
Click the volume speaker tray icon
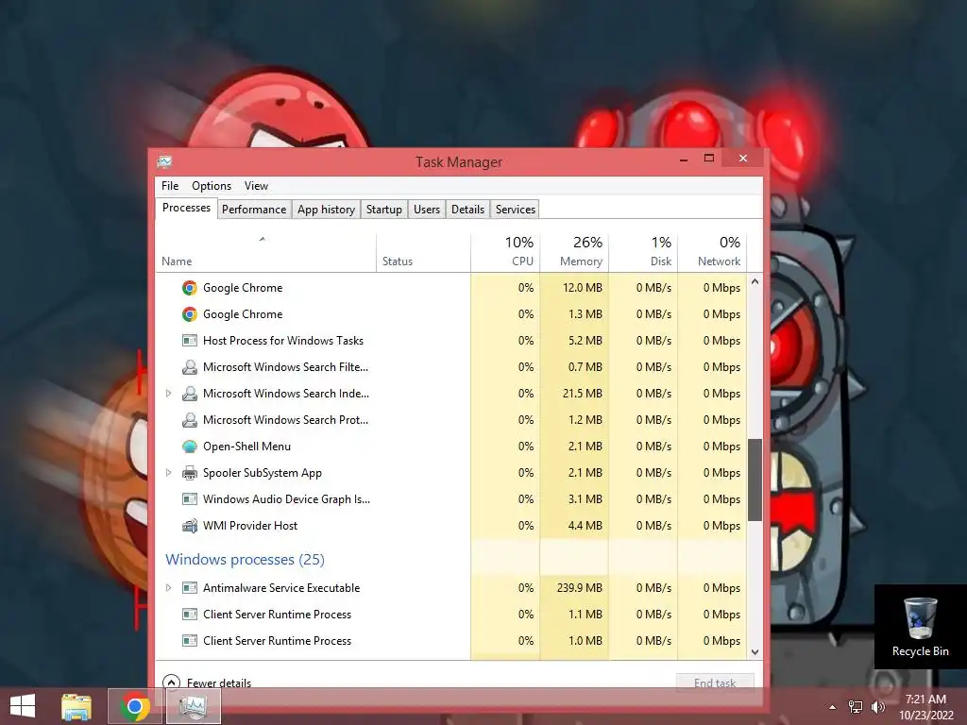coord(877,706)
